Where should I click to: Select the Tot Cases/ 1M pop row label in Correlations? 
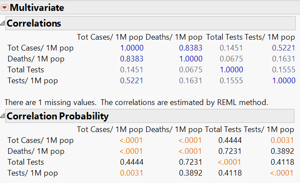pyautogui.click(x=41, y=48)
